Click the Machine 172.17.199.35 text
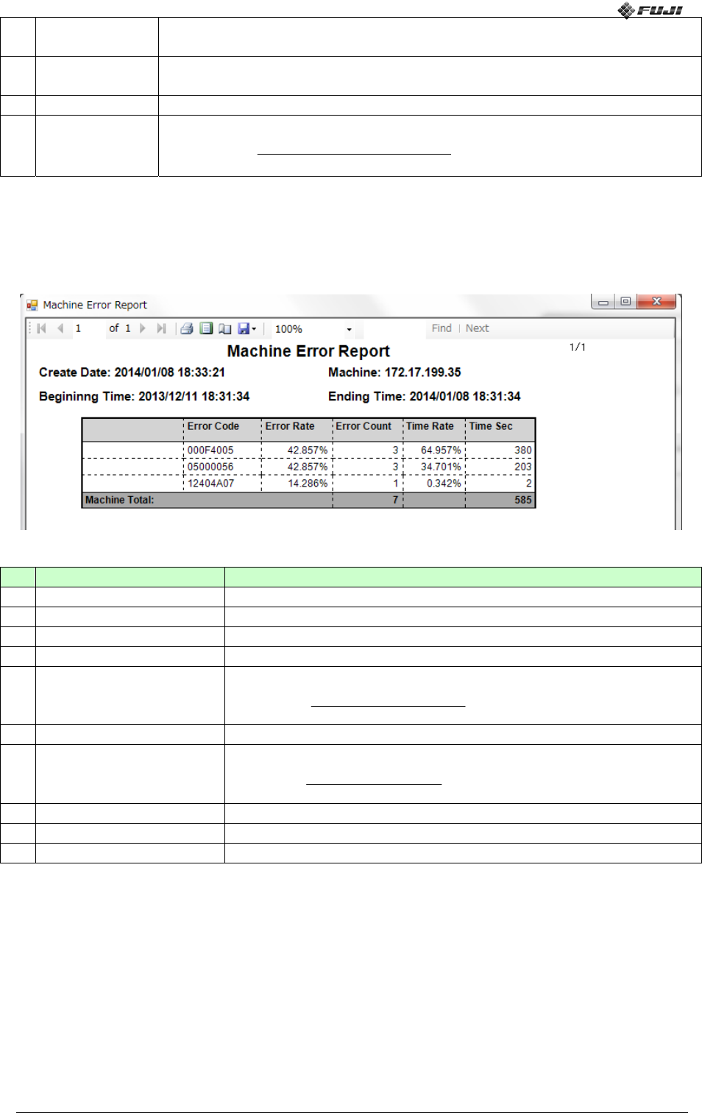 [394, 372]
